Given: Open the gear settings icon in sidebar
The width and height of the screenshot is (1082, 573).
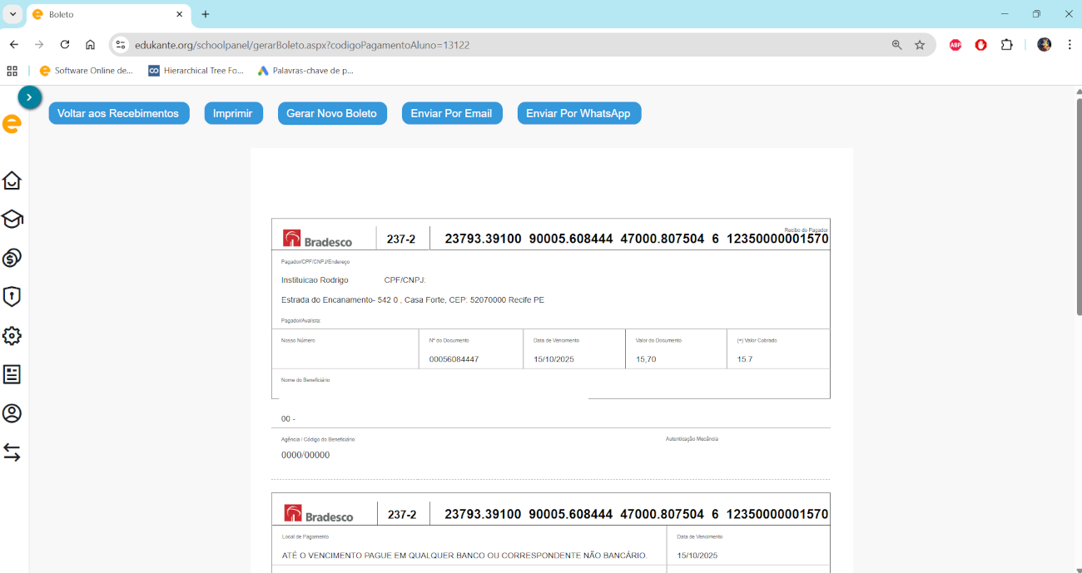Looking at the screenshot, I should pos(12,336).
